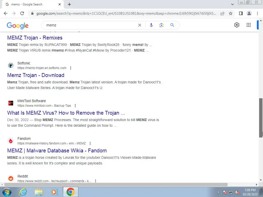The height and width of the screenshot is (197, 263).
Task: Open MEMZ Malware Database Wikia result
Action: point(57,151)
